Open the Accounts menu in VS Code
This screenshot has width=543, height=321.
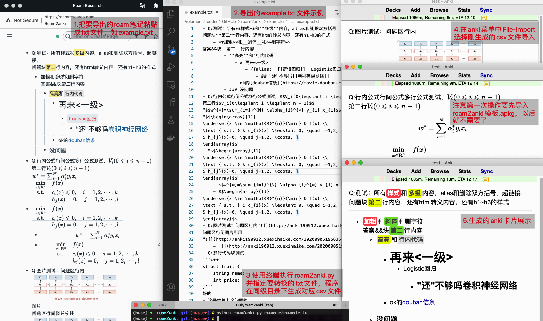tap(171, 287)
